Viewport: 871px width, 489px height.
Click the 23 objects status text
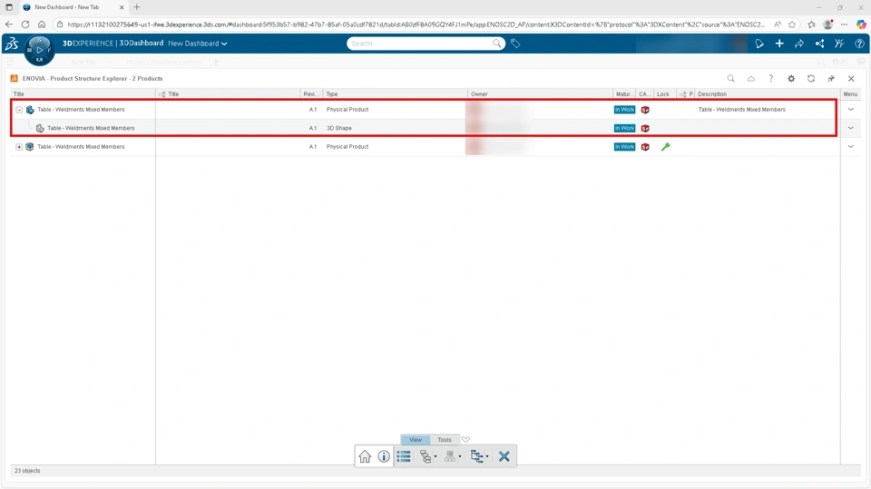click(x=27, y=471)
